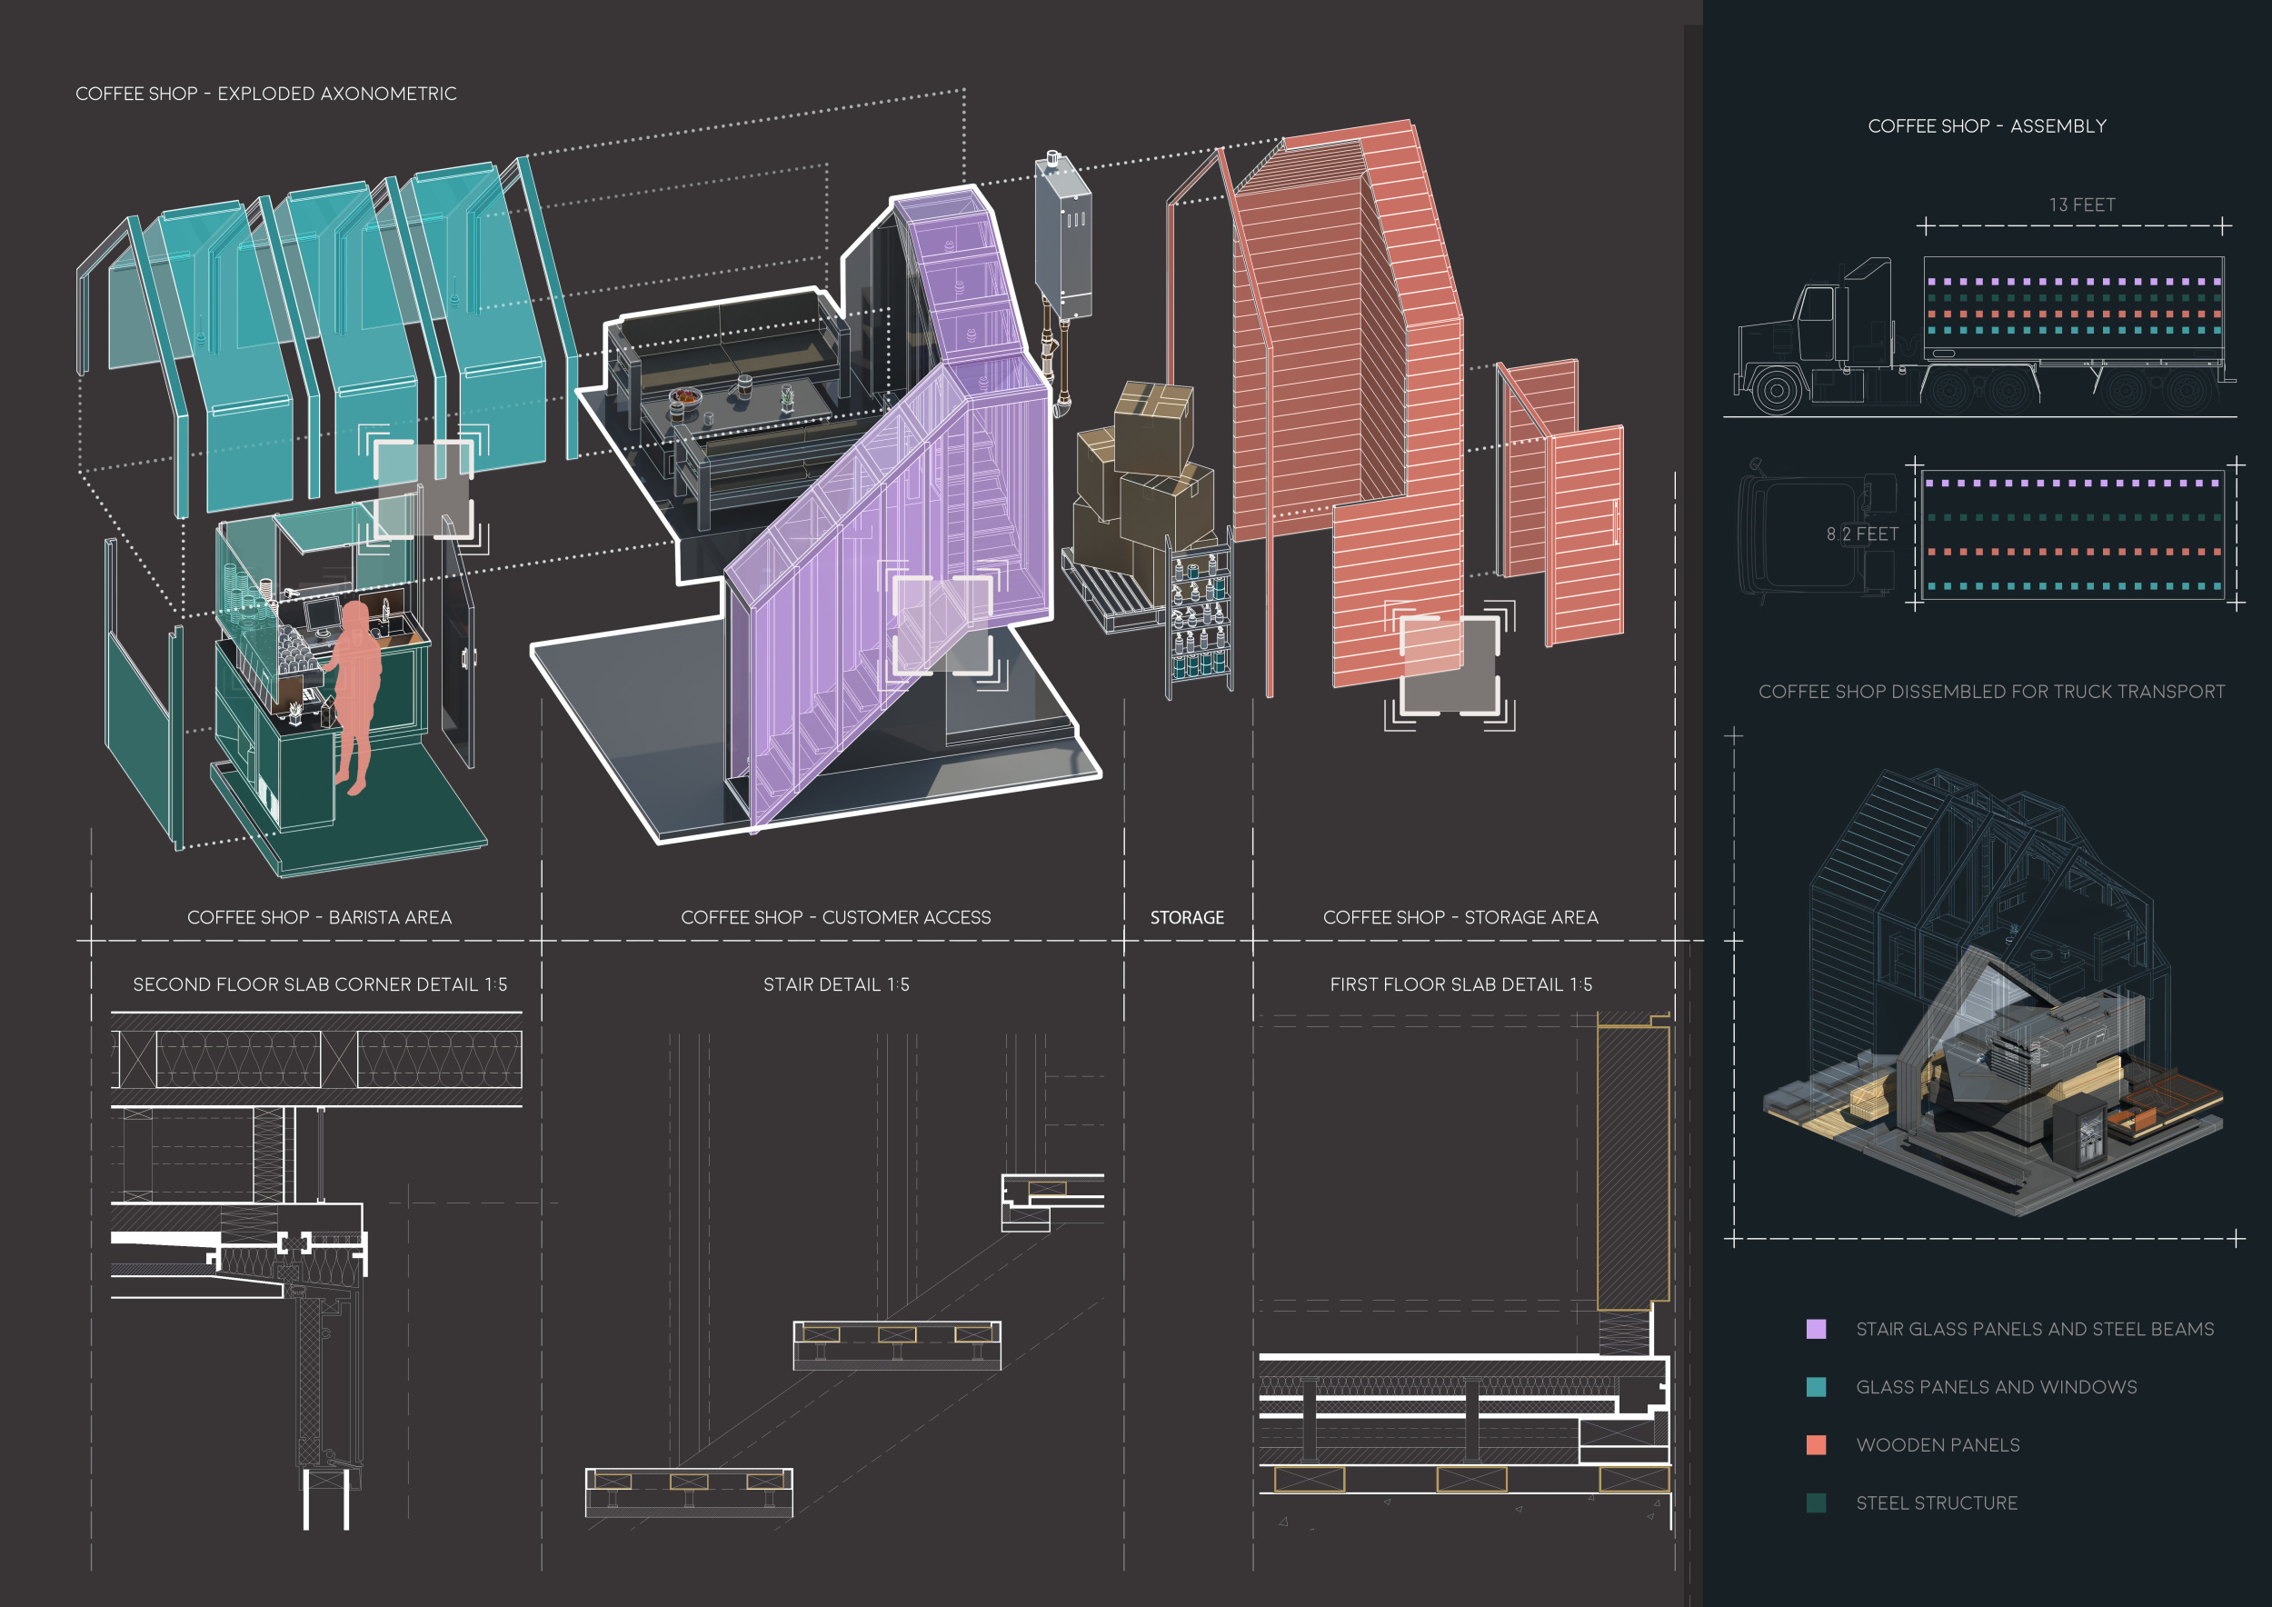Click the focus marker on glass panels
Screen dimensions: 2272x1607
point(424,489)
